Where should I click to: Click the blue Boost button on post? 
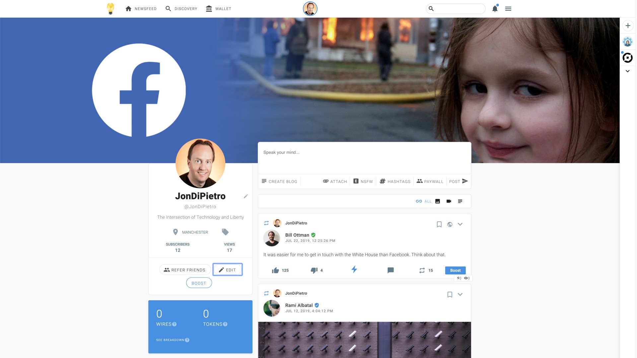pos(456,270)
